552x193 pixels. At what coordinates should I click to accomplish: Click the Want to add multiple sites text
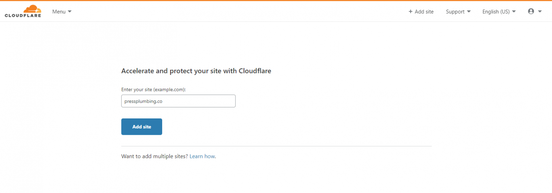tap(154, 156)
